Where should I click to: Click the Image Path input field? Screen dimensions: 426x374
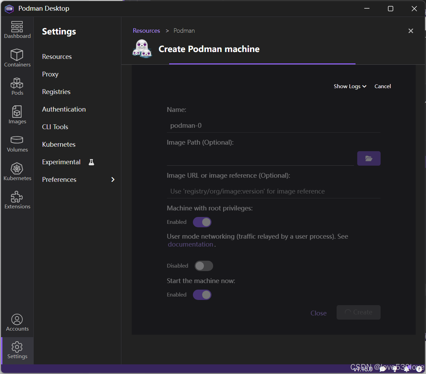click(x=260, y=158)
